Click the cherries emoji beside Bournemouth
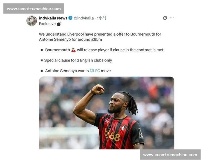Viewport: 204px width, 163px height. click(x=73, y=50)
